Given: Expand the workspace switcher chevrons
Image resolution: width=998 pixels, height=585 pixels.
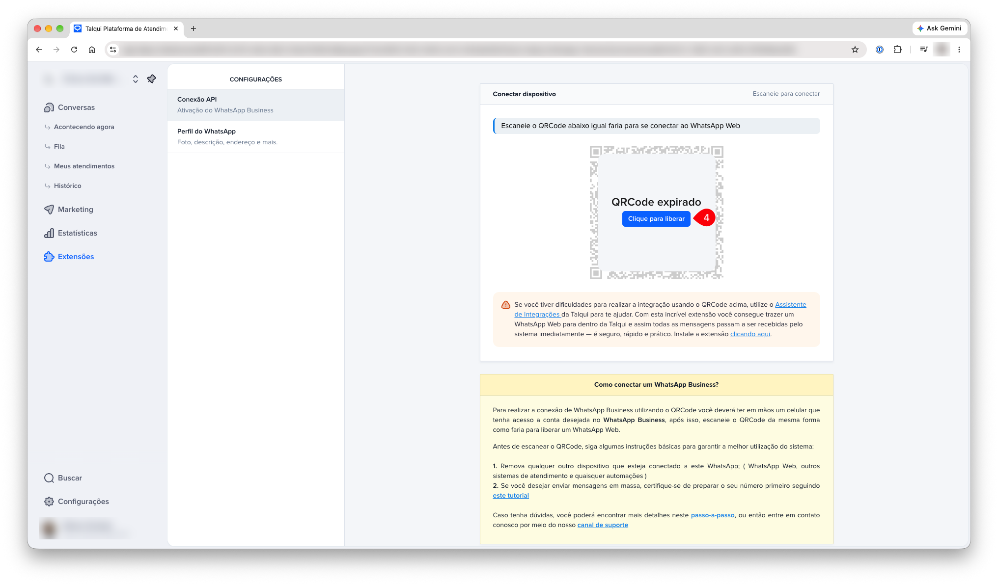Looking at the screenshot, I should (136, 79).
